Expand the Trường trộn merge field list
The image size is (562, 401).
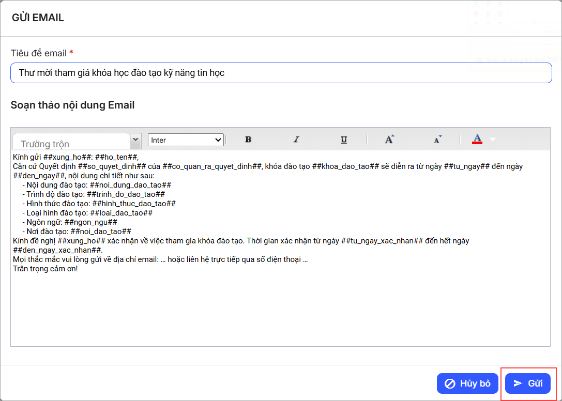coord(136,140)
